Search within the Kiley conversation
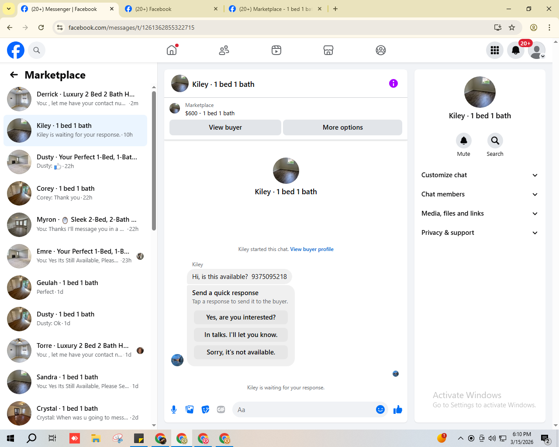The width and height of the screenshot is (559, 447). point(495,141)
